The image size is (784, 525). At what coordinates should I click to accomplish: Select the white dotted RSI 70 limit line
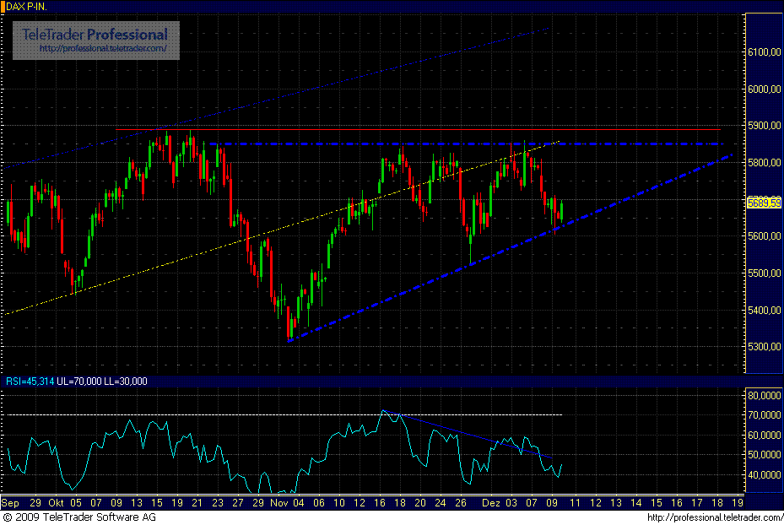(x=283, y=415)
